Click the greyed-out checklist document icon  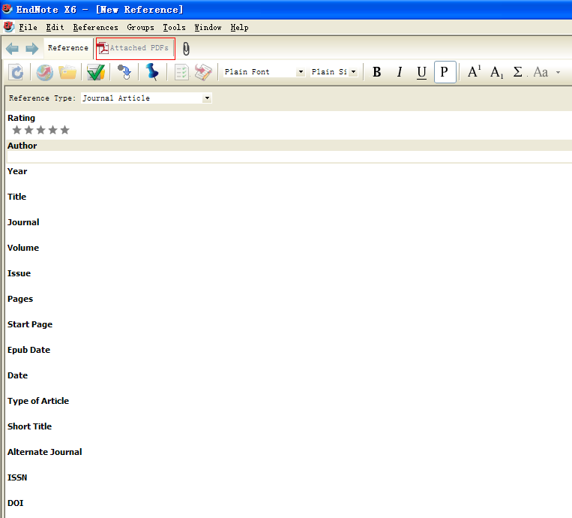pos(181,72)
